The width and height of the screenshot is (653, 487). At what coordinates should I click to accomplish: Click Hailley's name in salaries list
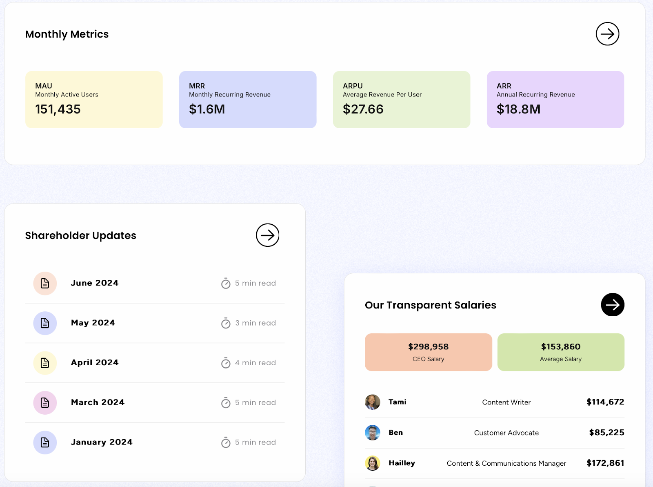402,463
